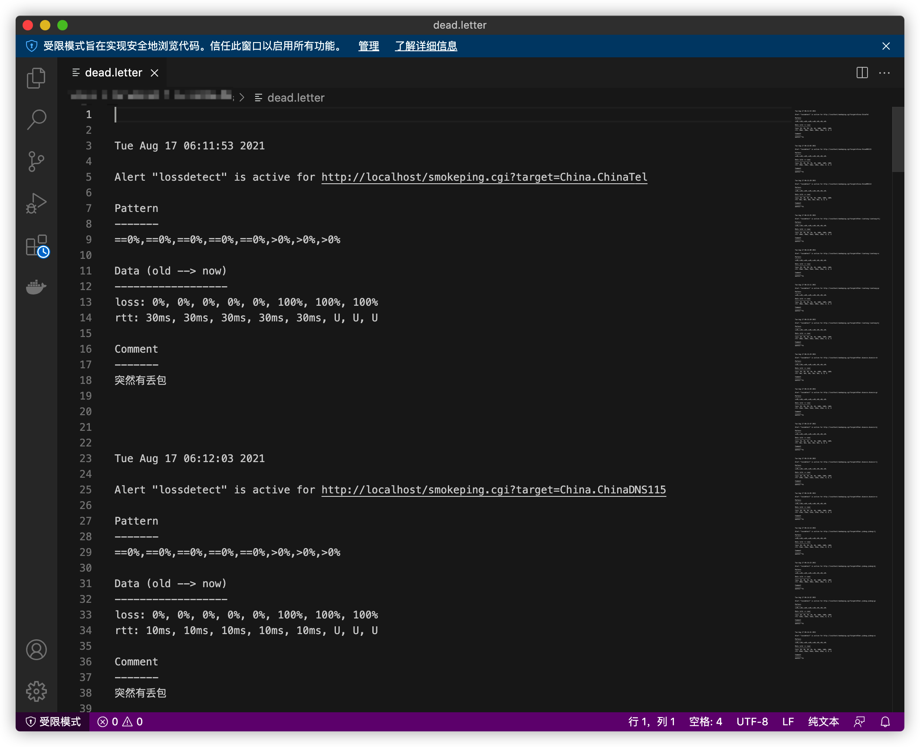The width and height of the screenshot is (920, 747).
Task: Open the UTF-8 encoding selector
Action: [752, 721]
